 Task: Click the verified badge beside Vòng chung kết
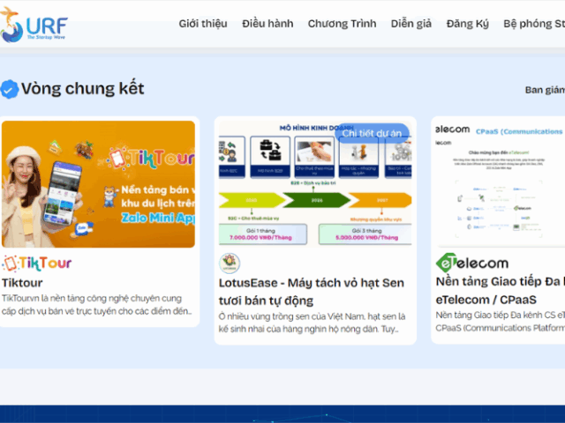(10, 89)
